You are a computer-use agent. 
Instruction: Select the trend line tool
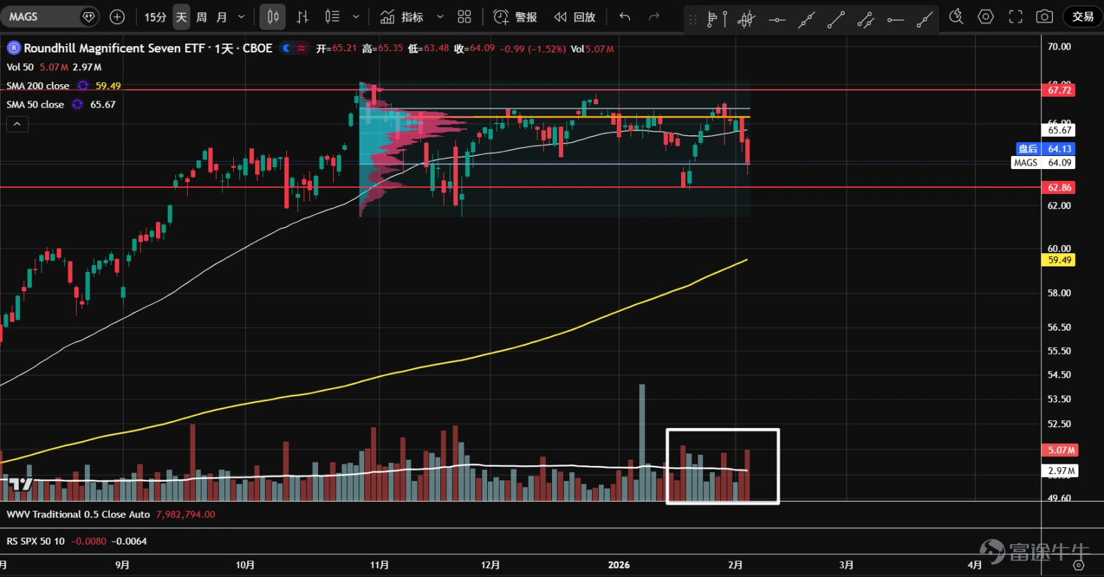click(836, 19)
